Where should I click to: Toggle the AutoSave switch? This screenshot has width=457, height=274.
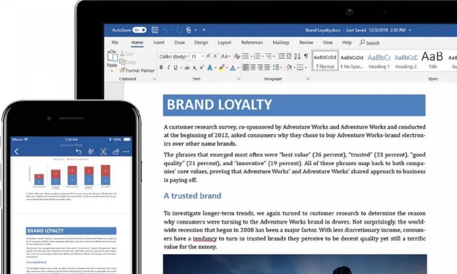click(x=139, y=30)
